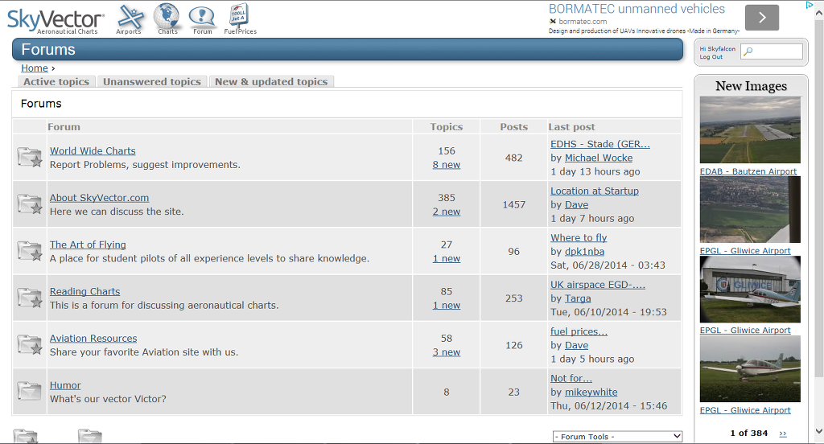The image size is (824, 444).
Task: Go to next New Images page
Action: point(783,434)
